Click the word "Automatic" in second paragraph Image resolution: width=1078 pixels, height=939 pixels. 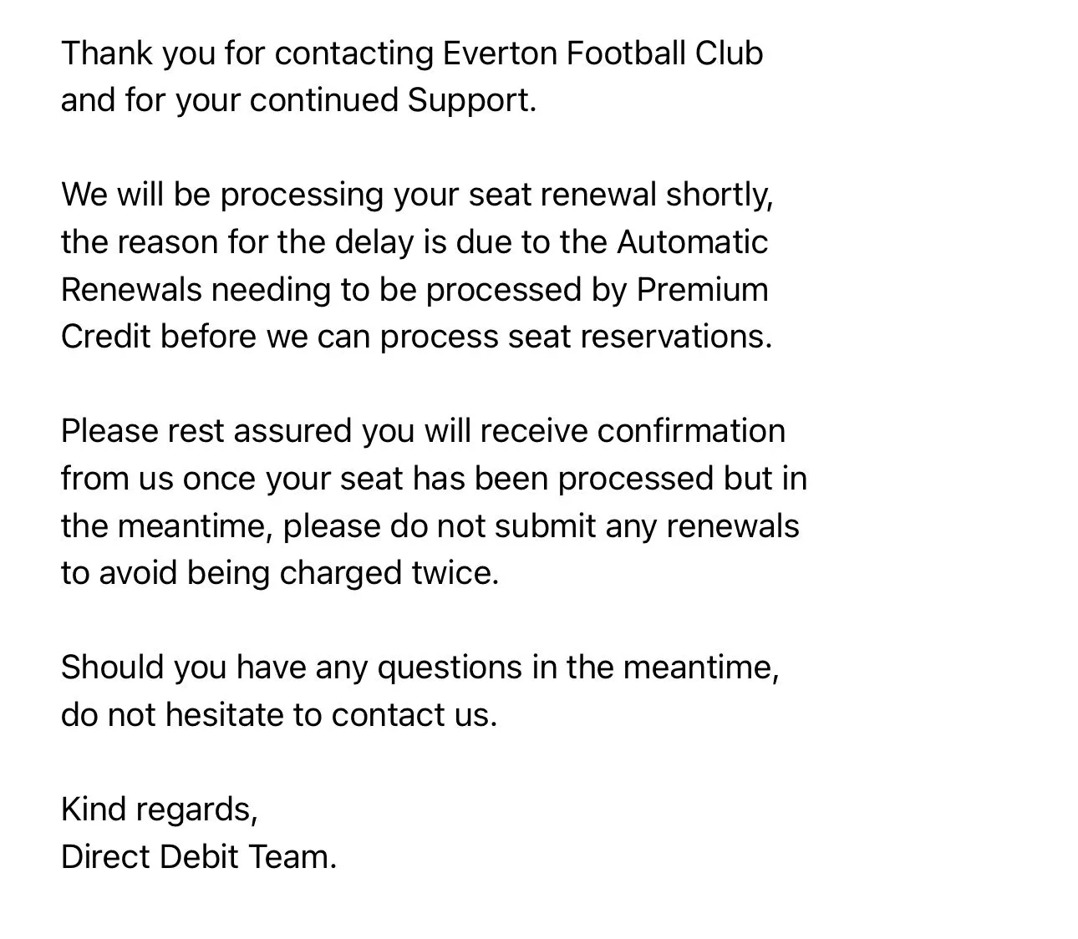click(x=692, y=242)
